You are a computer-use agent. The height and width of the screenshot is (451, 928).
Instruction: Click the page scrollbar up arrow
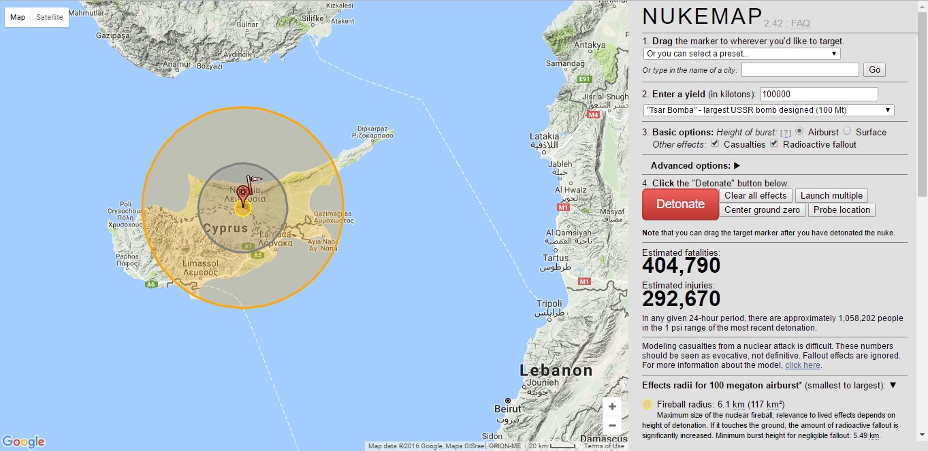(x=922, y=5)
